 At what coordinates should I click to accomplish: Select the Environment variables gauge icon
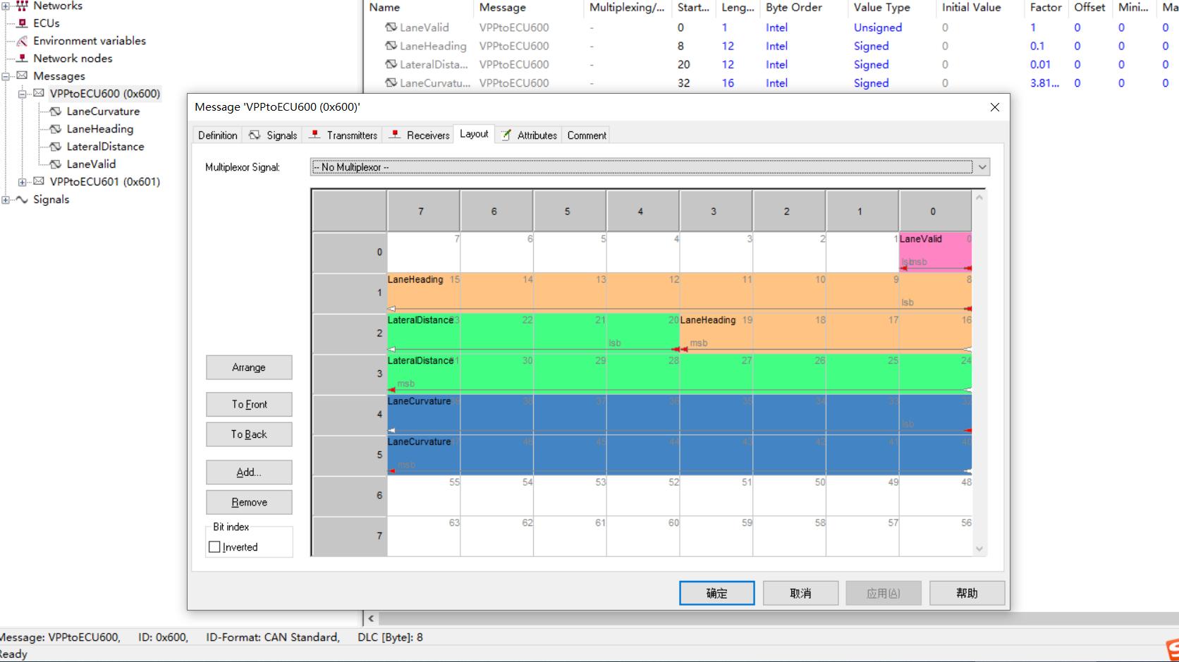tap(21, 40)
